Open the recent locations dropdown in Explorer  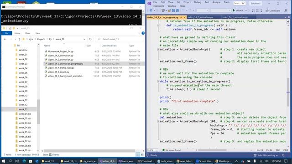pos(15,39)
